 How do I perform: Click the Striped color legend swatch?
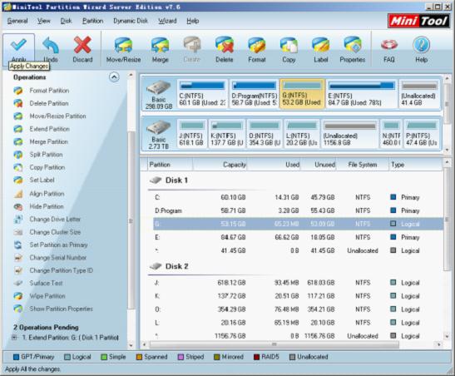pyautogui.click(x=181, y=357)
